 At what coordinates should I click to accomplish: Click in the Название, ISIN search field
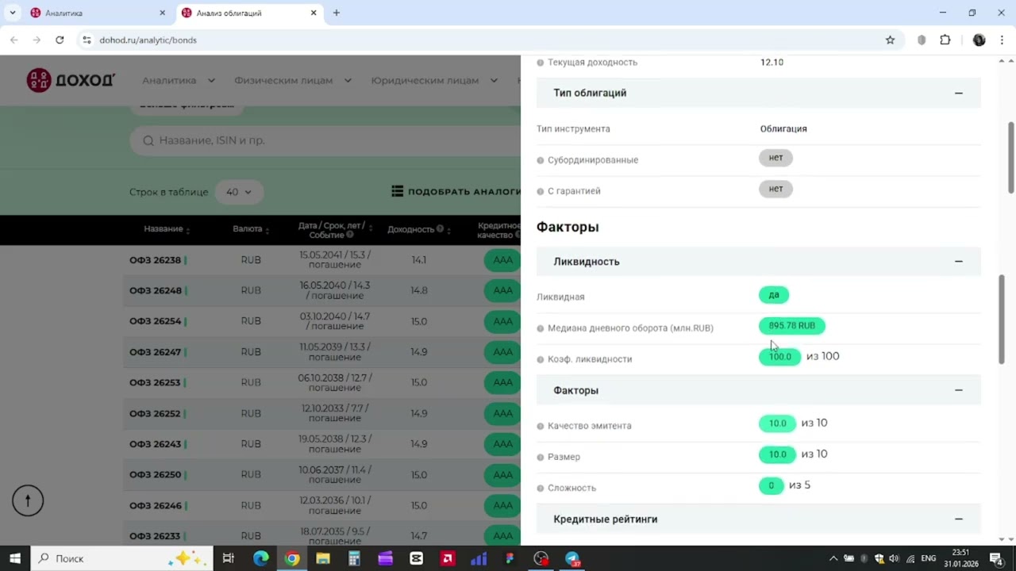click(x=325, y=140)
